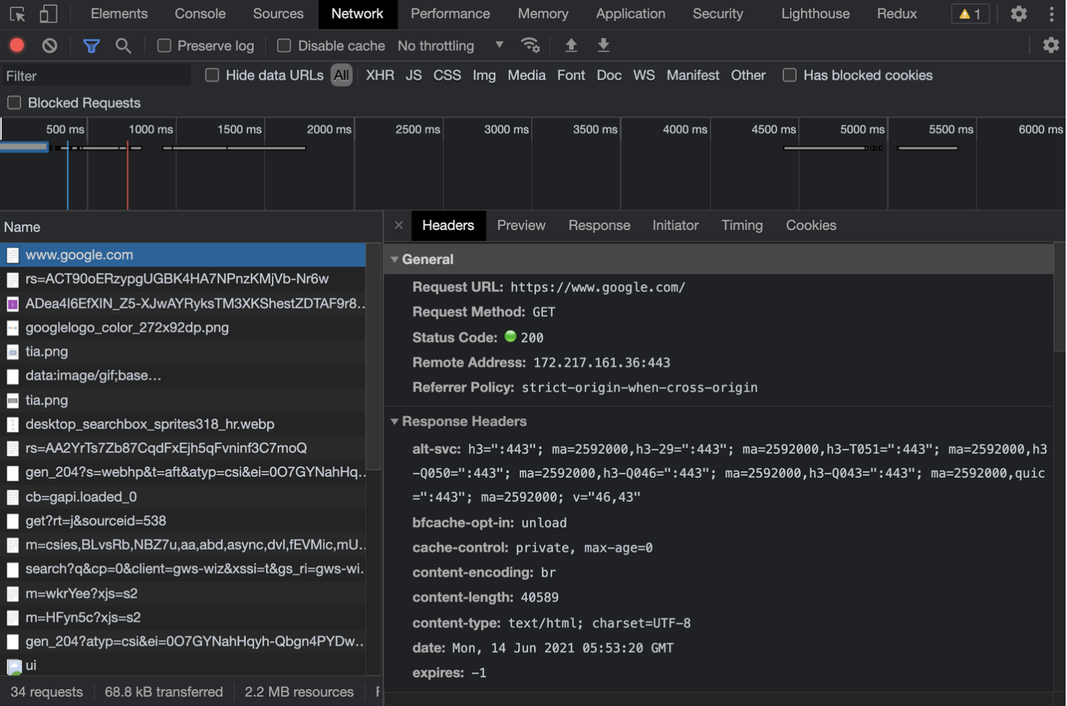1067x706 pixels.
Task: Open the Application panel
Action: [x=631, y=14]
